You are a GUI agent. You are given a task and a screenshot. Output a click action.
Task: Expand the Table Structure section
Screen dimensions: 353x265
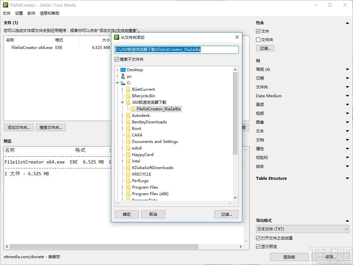(347, 179)
